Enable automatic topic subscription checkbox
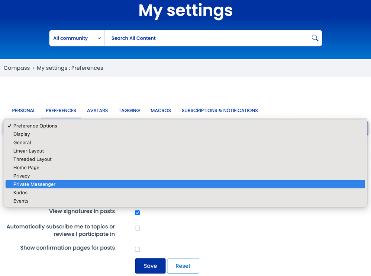371x276 pixels. (138, 228)
